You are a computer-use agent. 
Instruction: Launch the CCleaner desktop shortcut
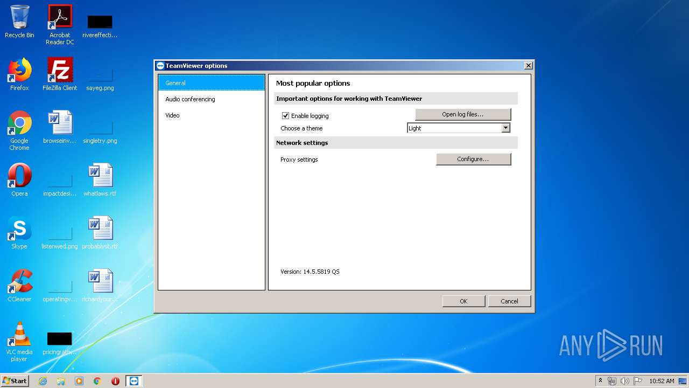[x=19, y=286]
